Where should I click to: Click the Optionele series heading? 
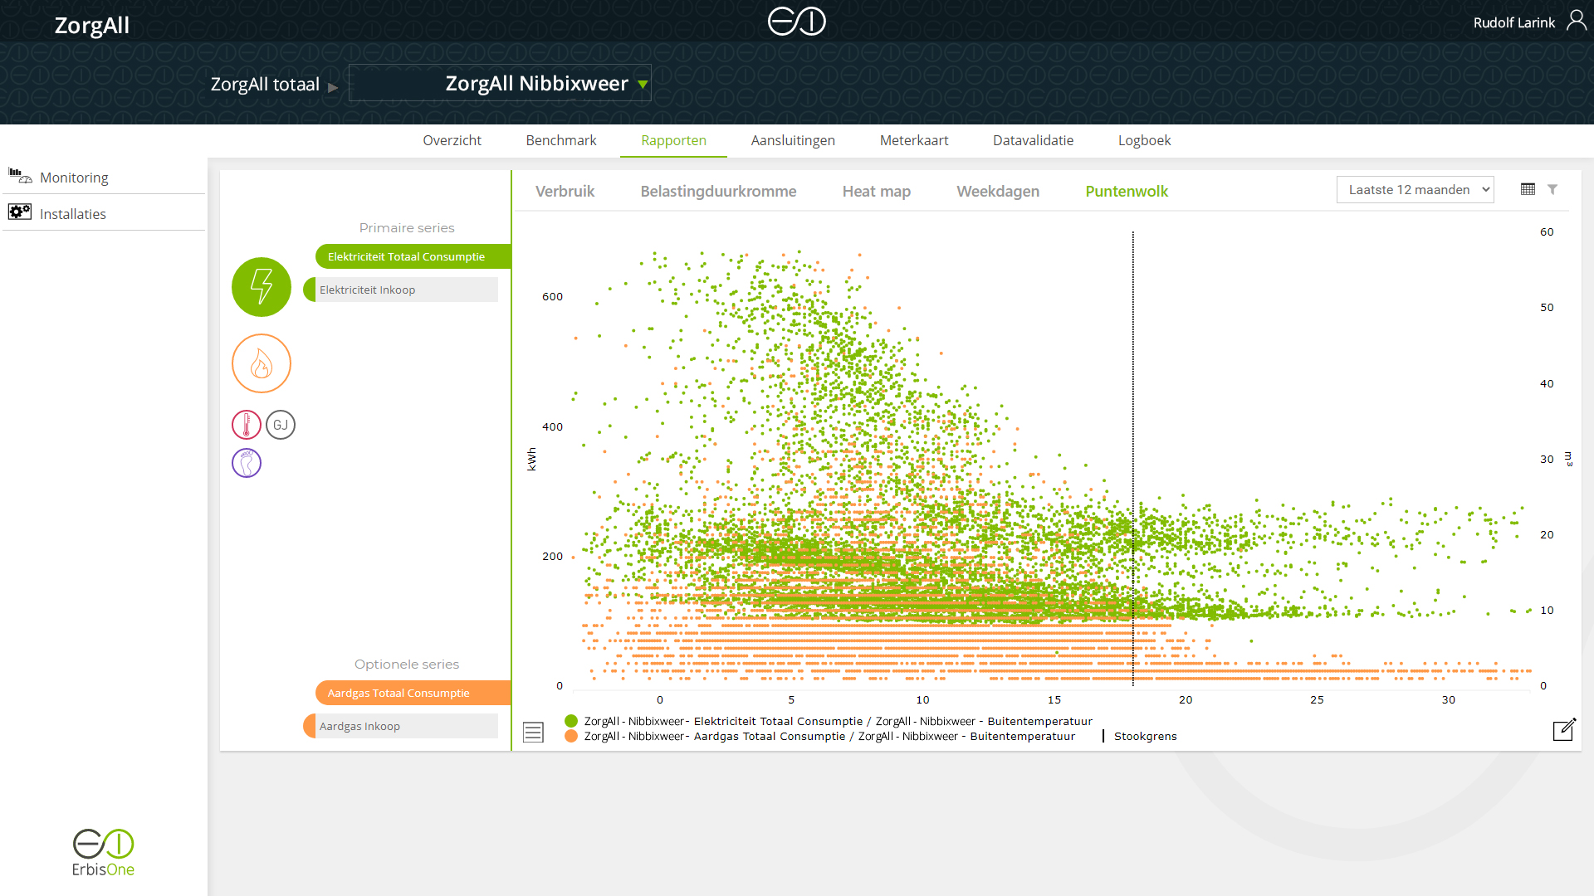point(407,664)
